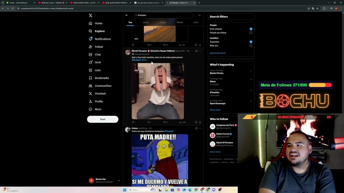344x193 pixels.
Task: Click the Post button
Action: tap(103, 119)
